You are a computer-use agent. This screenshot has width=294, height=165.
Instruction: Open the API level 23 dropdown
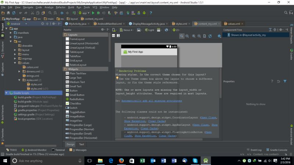click(x=176, y=30)
